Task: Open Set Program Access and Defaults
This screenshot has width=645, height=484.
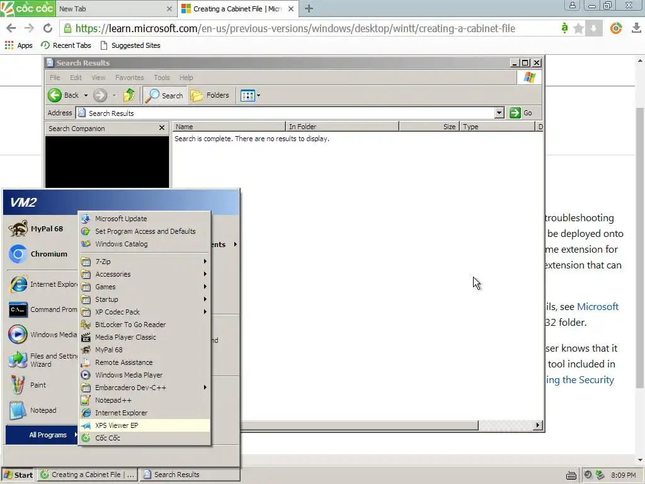Action: coord(144,231)
